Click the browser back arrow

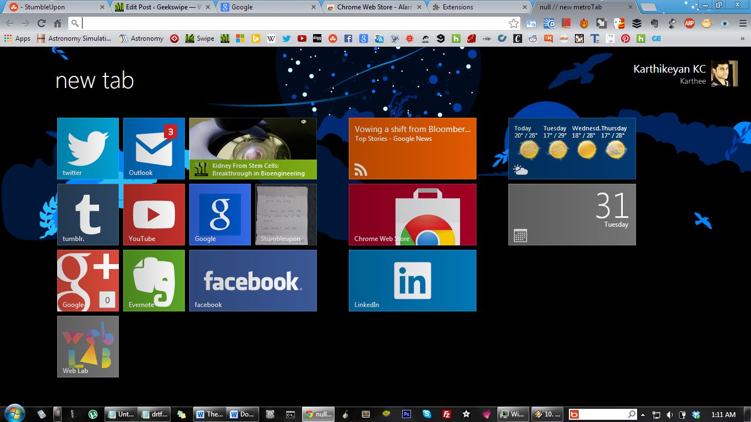tap(10, 23)
